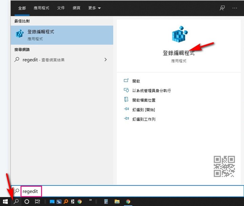Click 最佳比對 section heading
The width and height of the screenshot is (244, 206).
click(x=22, y=21)
